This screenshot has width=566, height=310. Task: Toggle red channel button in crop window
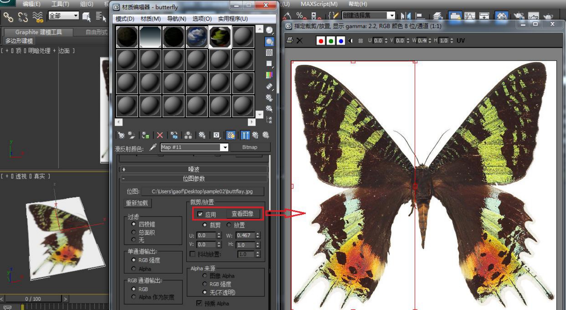[321, 41]
